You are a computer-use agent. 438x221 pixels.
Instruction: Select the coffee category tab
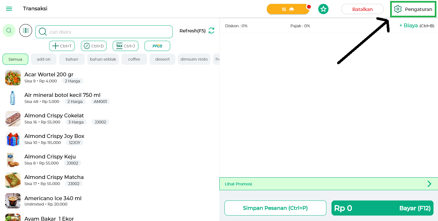tap(134, 59)
